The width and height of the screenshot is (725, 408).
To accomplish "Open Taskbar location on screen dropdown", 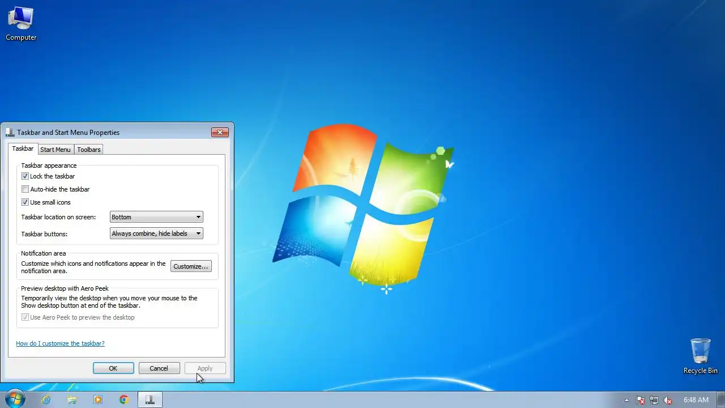I will 156,217.
